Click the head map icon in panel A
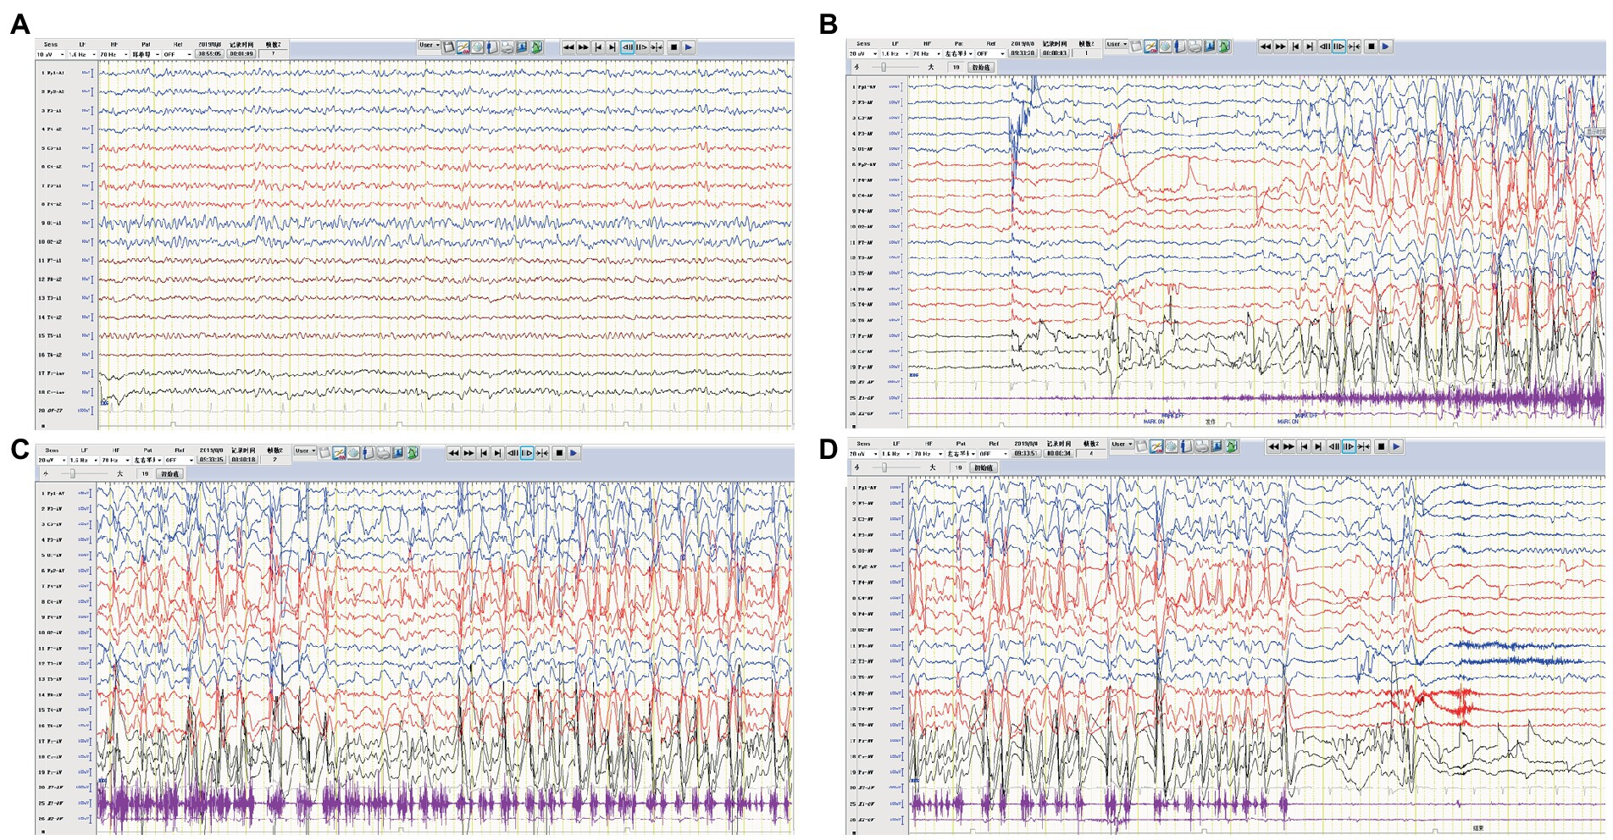This screenshot has width=1613, height=840. coord(478,47)
